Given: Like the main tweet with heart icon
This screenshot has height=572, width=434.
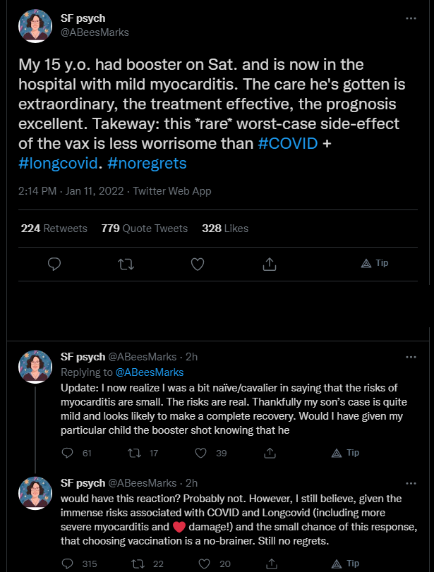Looking at the screenshot, I should [x=198, y=264].
